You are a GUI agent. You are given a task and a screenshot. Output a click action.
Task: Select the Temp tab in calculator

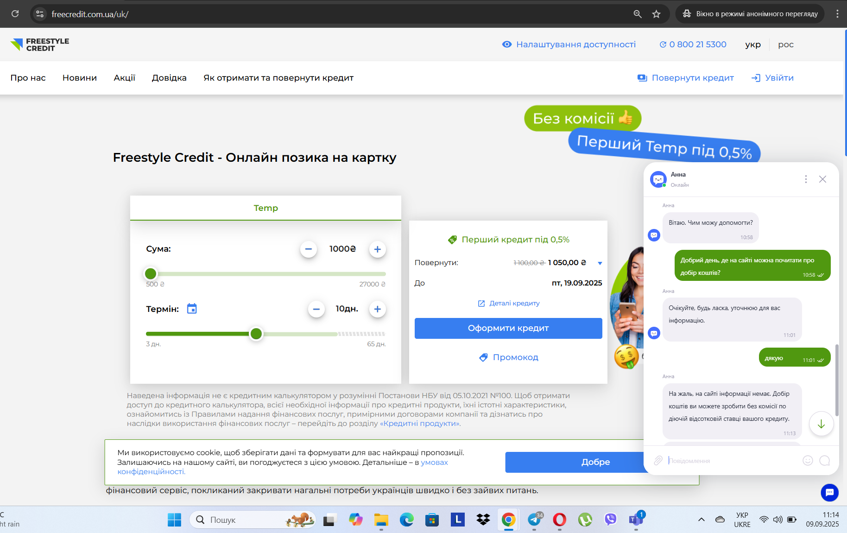pyautogui.click(x=265, y=208)
